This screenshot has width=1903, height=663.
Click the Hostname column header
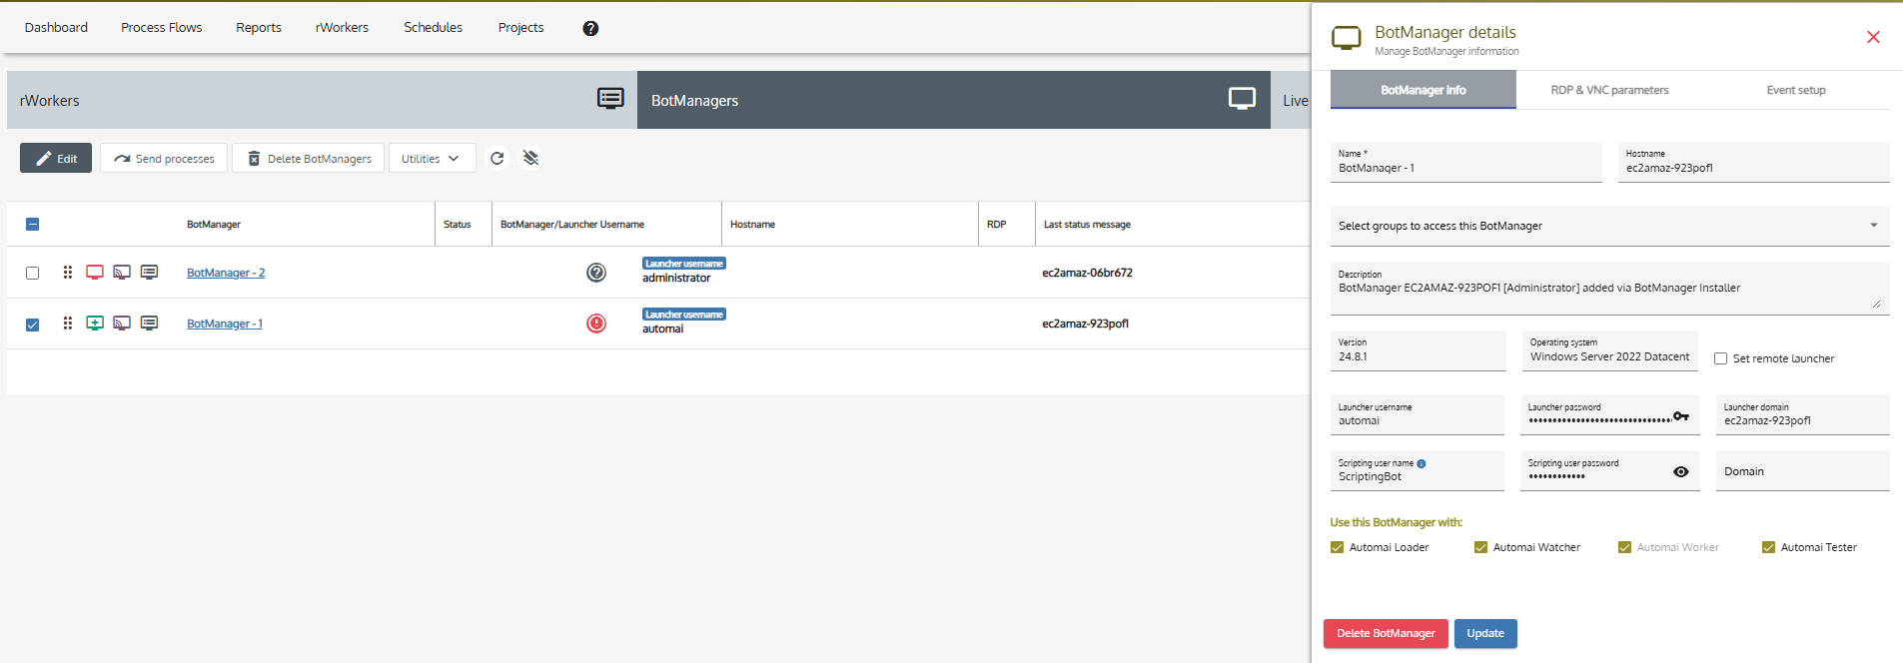752,224
